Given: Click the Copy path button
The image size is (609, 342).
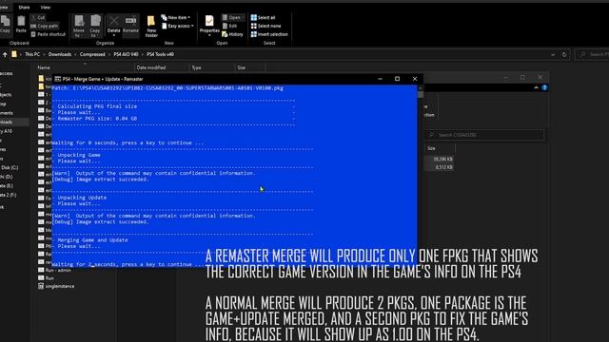Looking at the screenshot, I should pos(45,26).
